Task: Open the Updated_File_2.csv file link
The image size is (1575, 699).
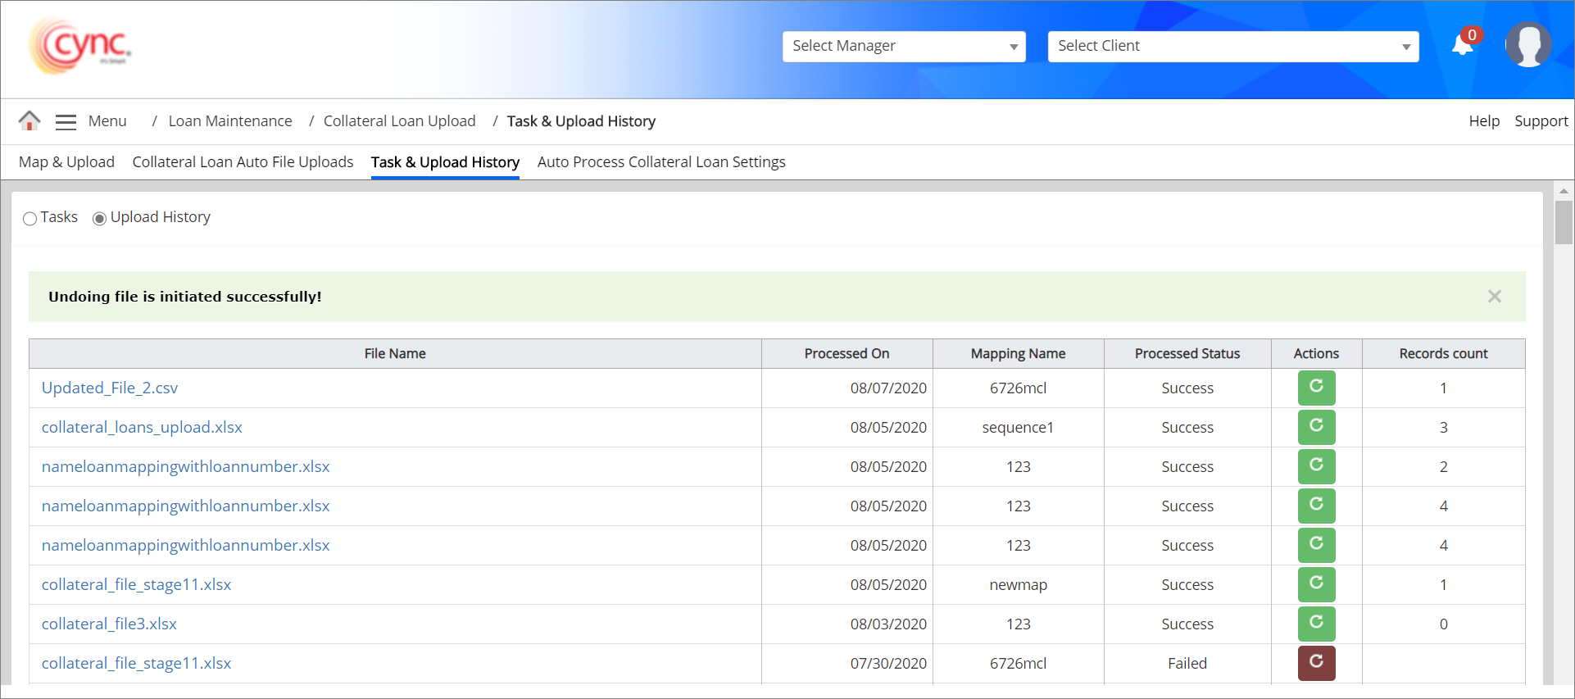Action: tap(110, 388)
